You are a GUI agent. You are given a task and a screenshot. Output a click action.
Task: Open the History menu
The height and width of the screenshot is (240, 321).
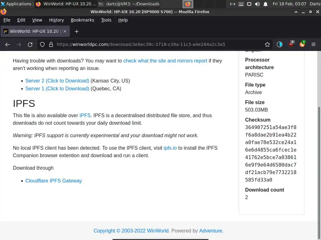click(x=56, y=20)
